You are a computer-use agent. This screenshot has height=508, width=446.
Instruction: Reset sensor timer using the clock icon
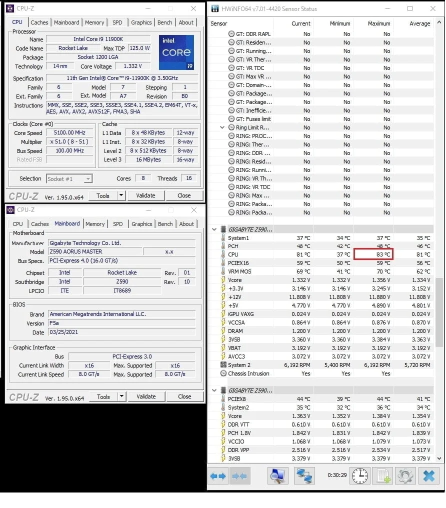[359, 476]
